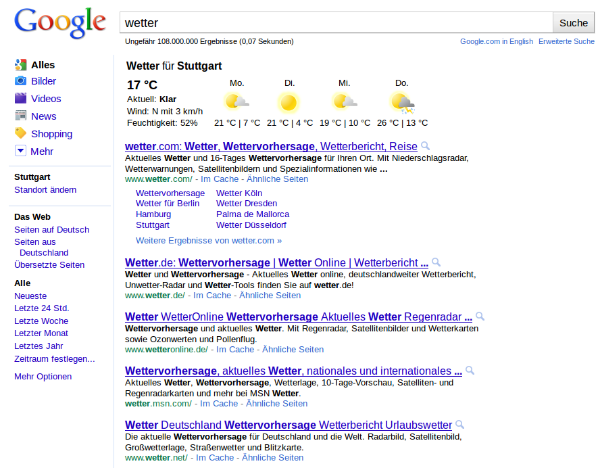Focus the search field containing wetter
600x468 pixels.
(x=336, y=22)
